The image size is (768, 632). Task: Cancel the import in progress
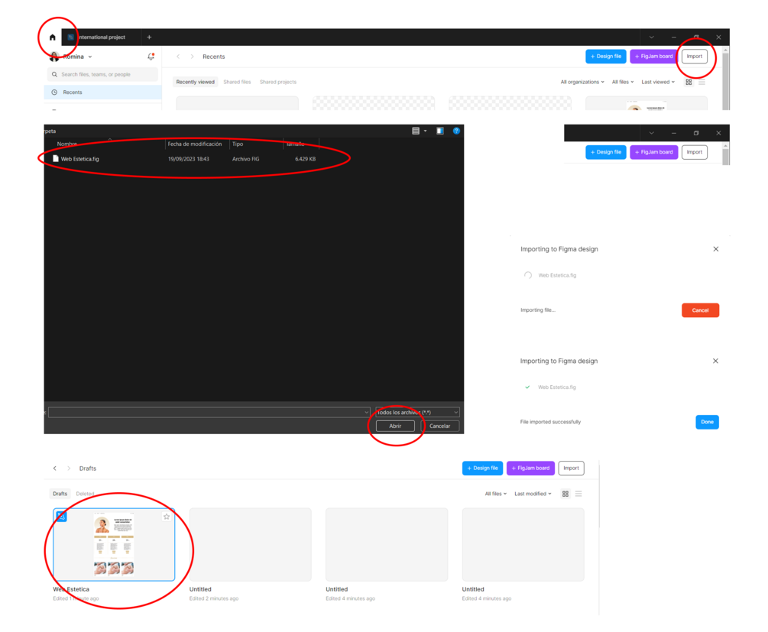click(x=700, y=310)
